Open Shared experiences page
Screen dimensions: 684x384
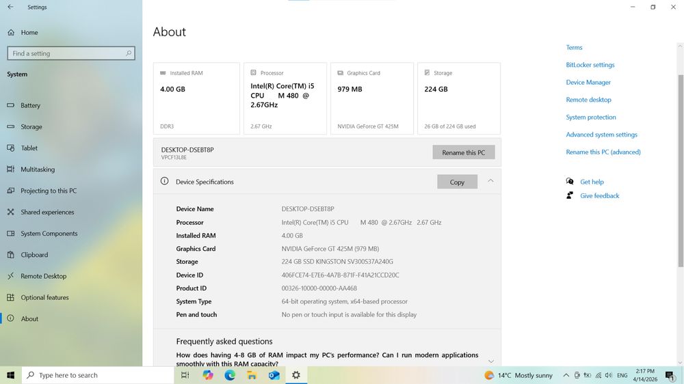click(47, 212)
